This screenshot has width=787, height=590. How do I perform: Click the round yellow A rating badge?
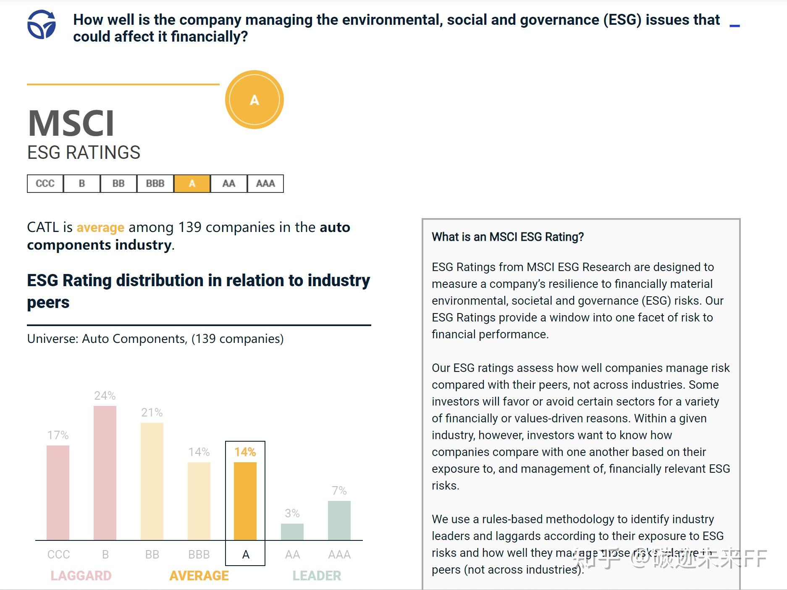point(254,100)
